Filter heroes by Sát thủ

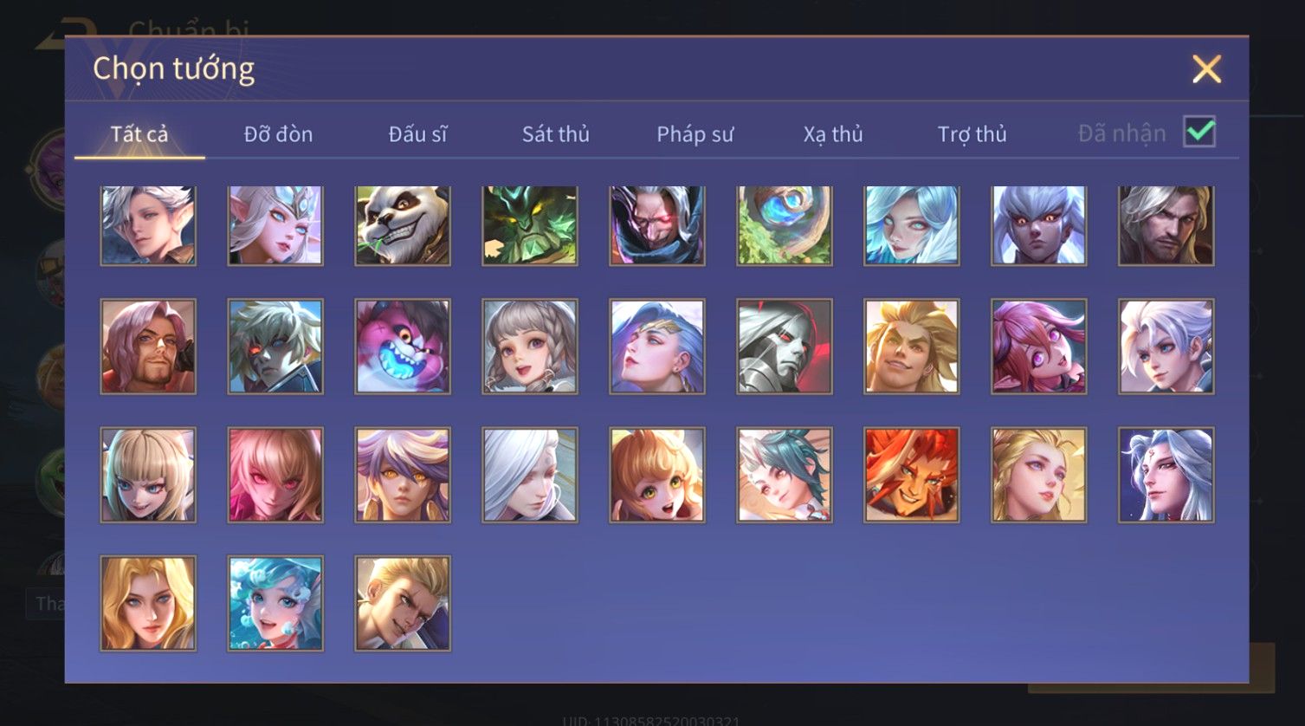pos(555,134)
